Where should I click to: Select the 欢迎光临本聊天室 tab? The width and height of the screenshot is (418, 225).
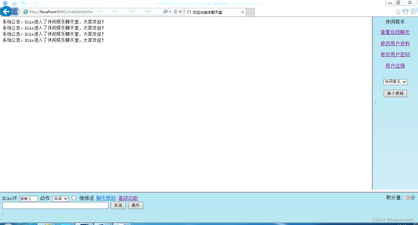(x=215, y=12)
